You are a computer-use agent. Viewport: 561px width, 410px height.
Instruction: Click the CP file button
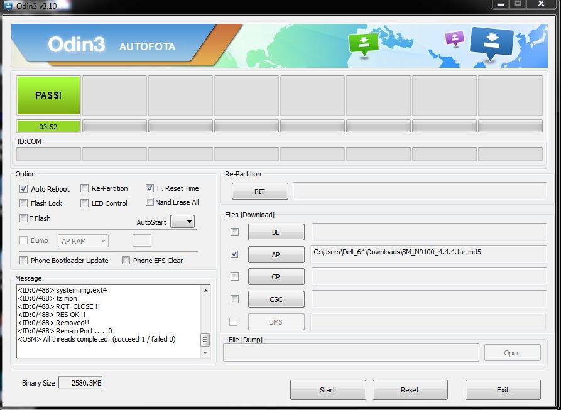276,277
